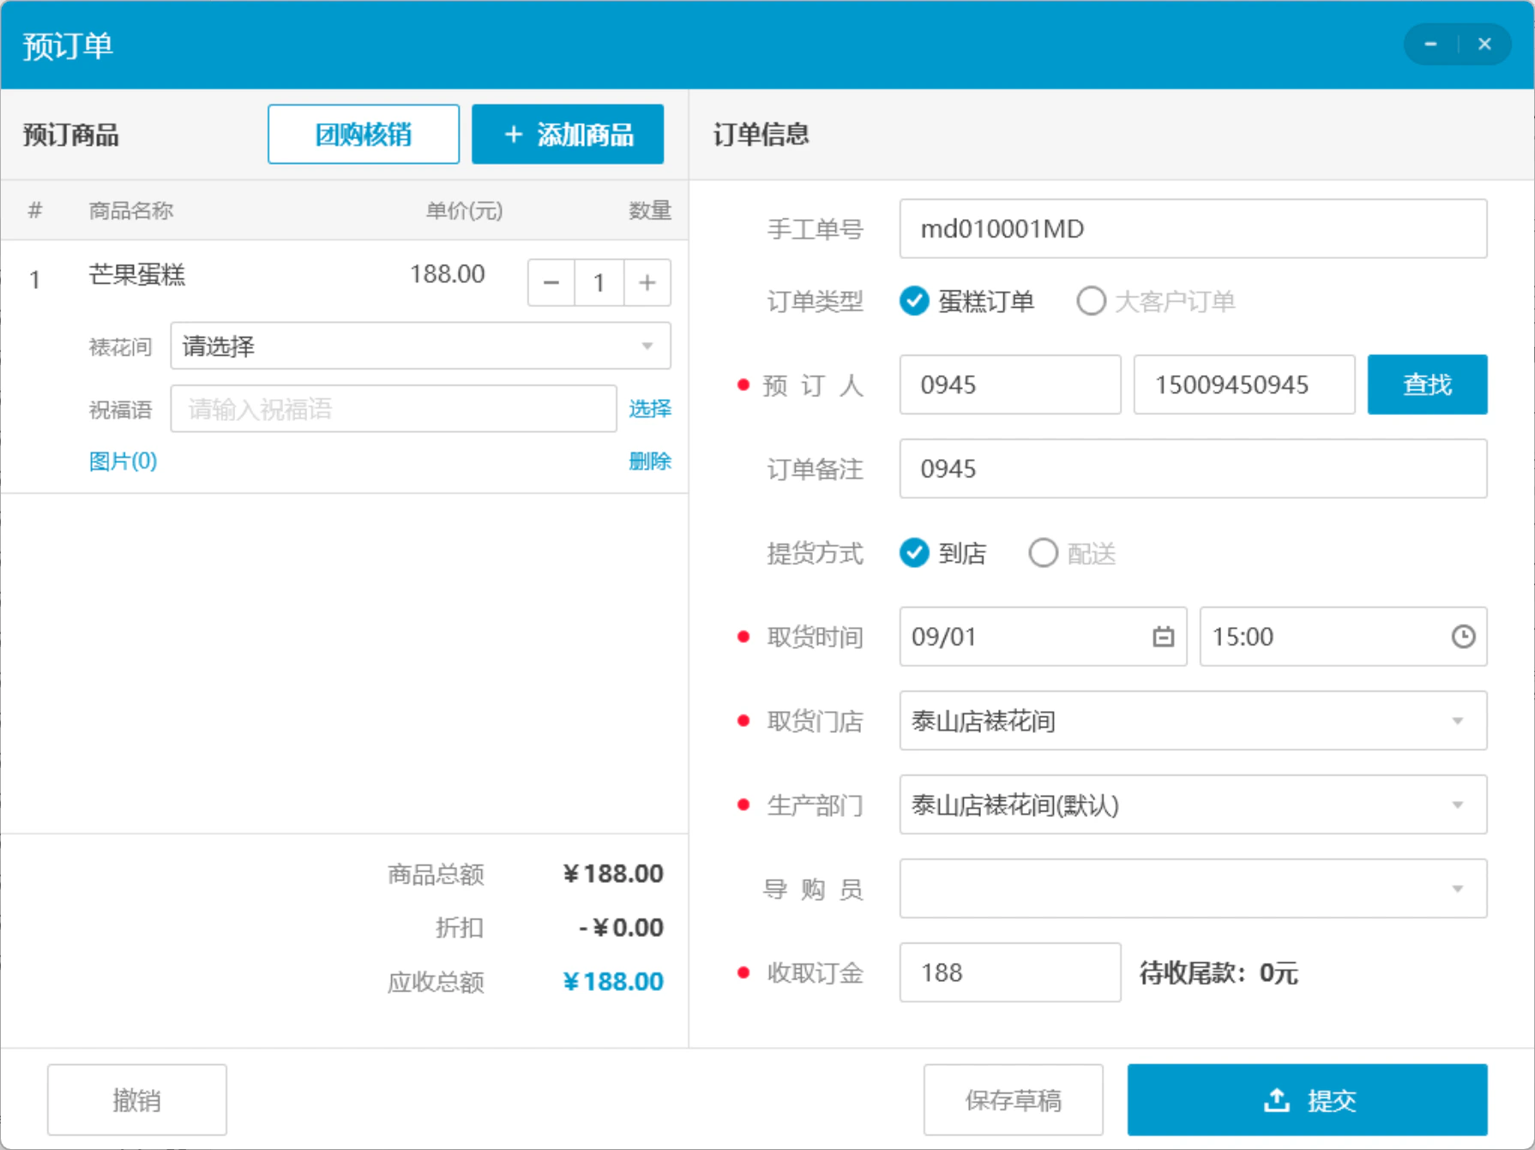1535x1150 pixels.
Task: Expand the 生产部门 department dropdown
Action: pyautogui.click(x=1193, y=805)
